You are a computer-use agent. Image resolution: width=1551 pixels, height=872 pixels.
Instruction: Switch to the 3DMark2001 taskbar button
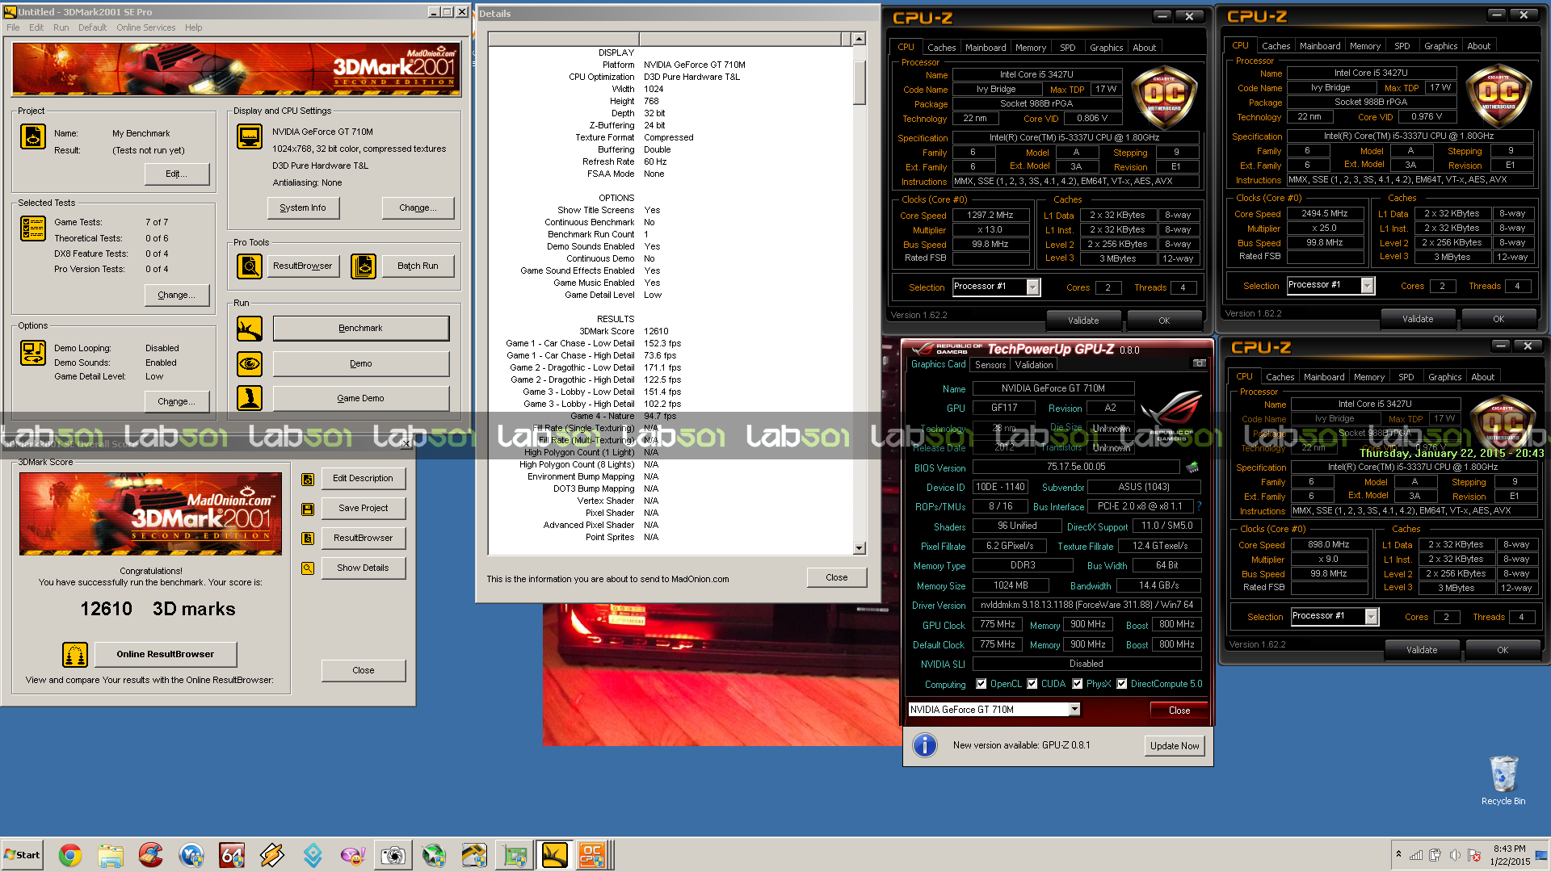[555, 855]
